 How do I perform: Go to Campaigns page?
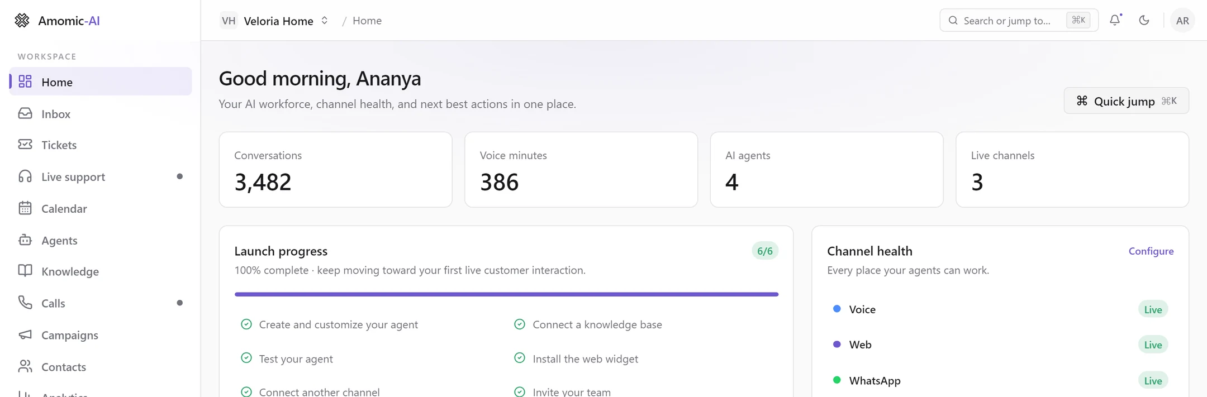click(x=101, y=334)
